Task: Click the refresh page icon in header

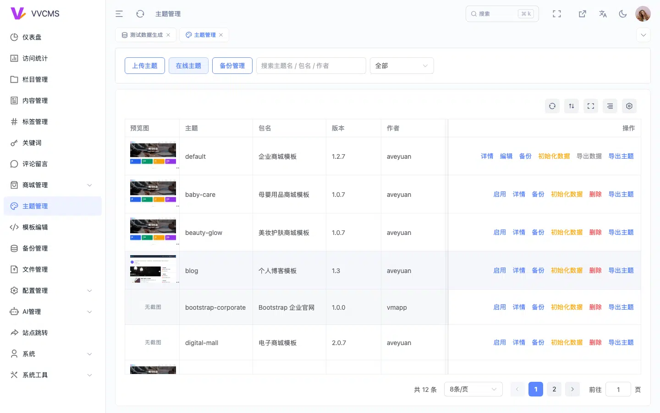Action: [140, 14]
